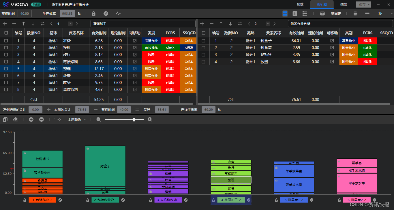This screenshot has width=394, height=210.
Task: Toggle the 可移动 checkbox for 转身
Action: click(x=135, y=82)
